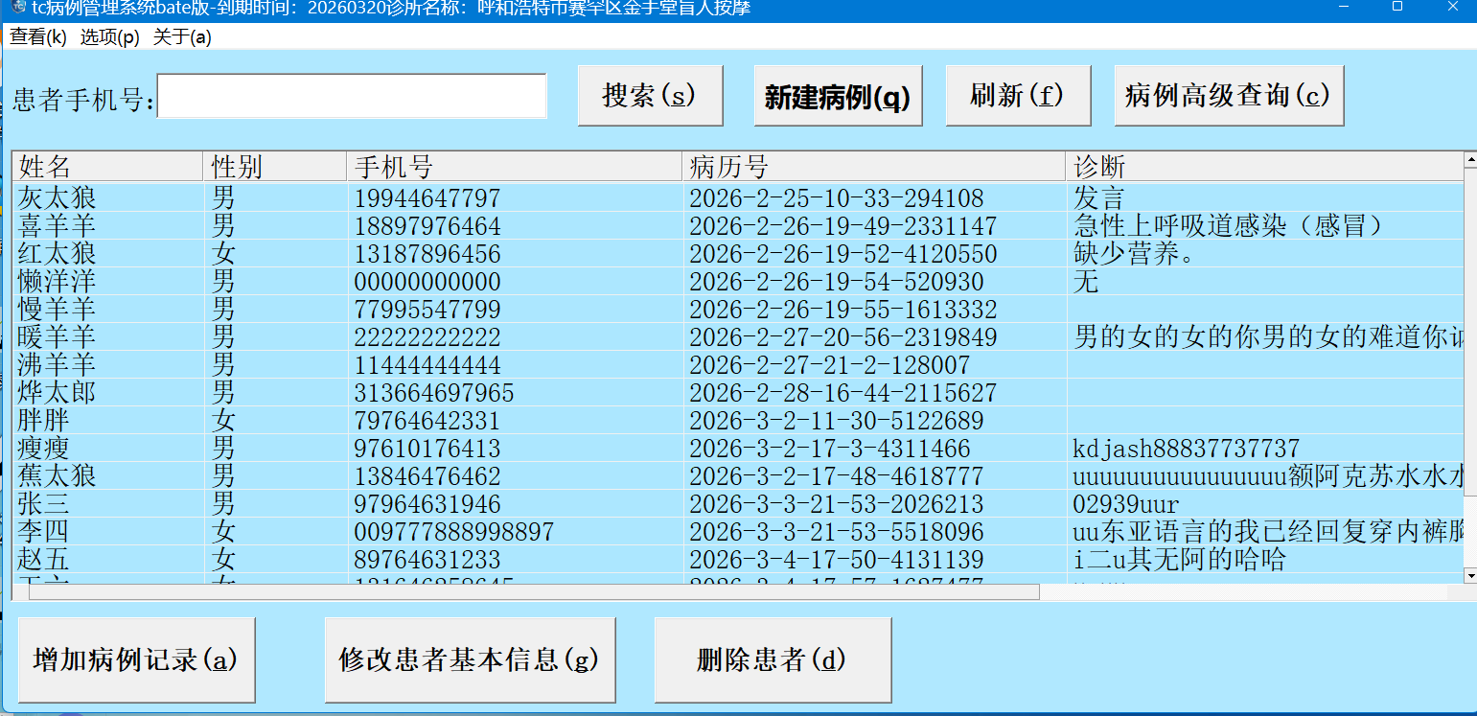Click inside the 患者手机号 input box

353,96
